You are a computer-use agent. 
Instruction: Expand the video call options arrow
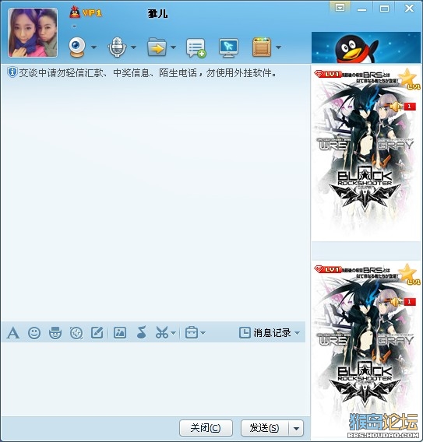(94, 47)
